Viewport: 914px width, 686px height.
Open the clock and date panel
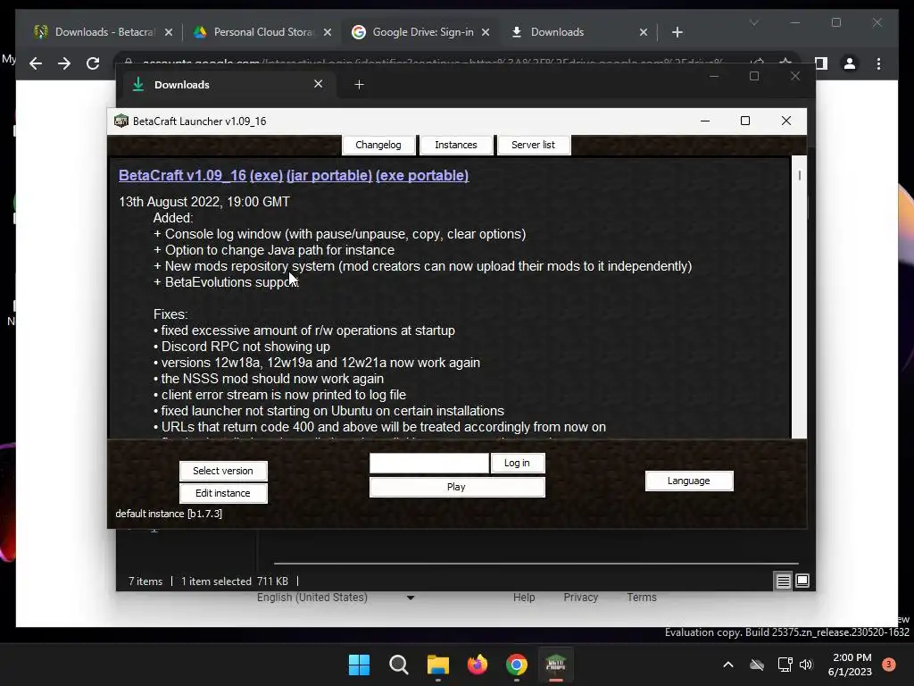point(850,665)
